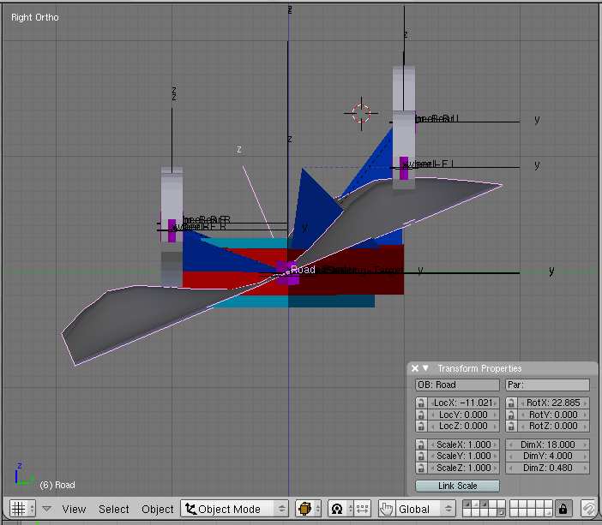Open the Object Mode dropdown
This screenshot has height=525, width=602.
pos(235,509)
